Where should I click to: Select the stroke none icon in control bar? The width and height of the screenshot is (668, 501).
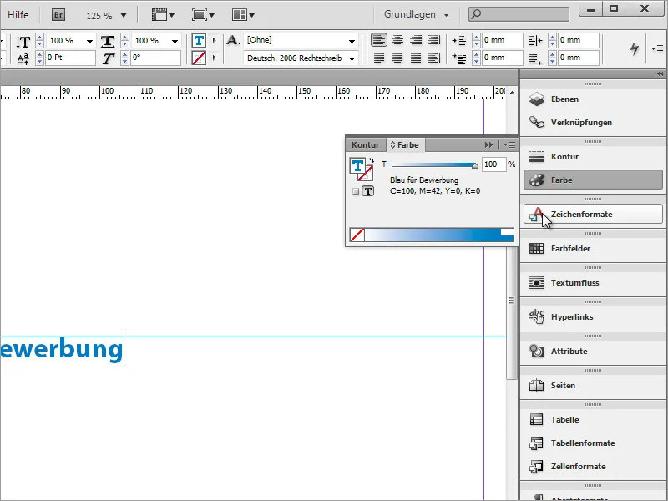(199, 58)
